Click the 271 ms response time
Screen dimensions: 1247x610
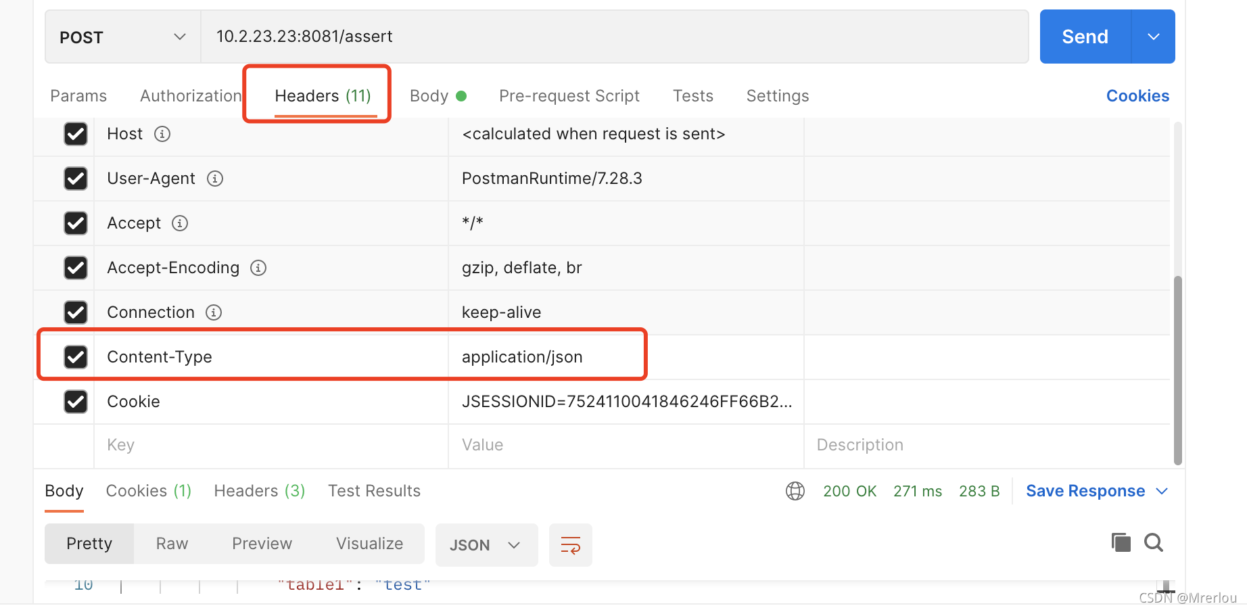pos(918,491)
